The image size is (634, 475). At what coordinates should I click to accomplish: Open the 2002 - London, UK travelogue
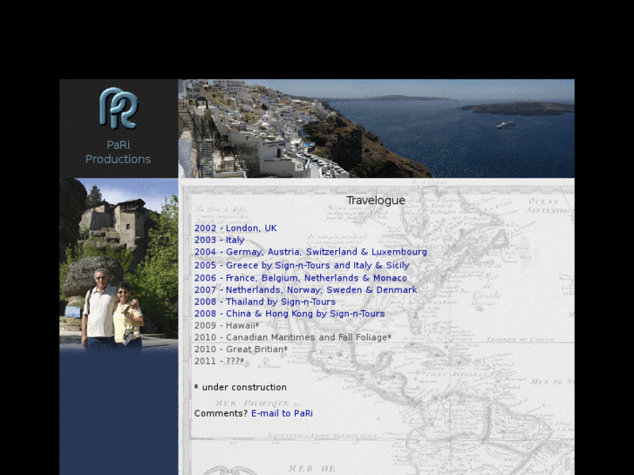pos(235,228)
